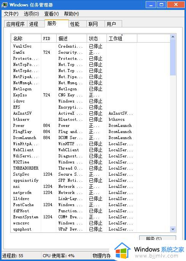Sort by the 名称 column header

pos(26,38)
